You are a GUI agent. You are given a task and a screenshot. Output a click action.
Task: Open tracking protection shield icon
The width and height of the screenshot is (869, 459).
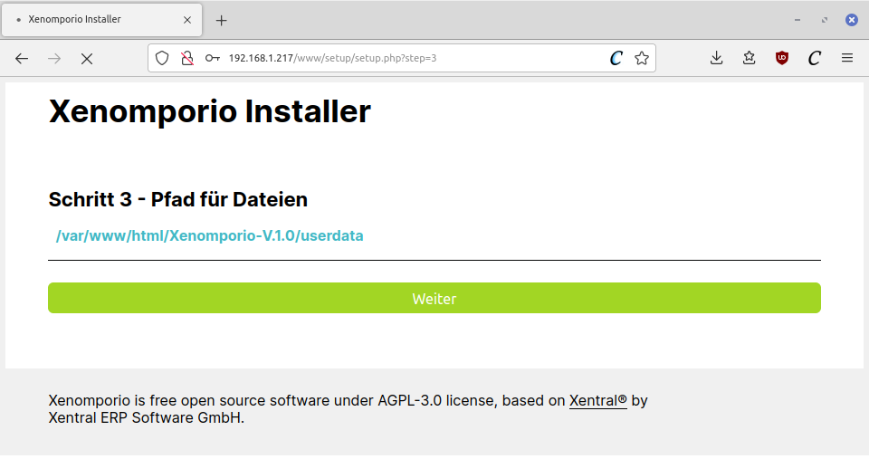162,58
